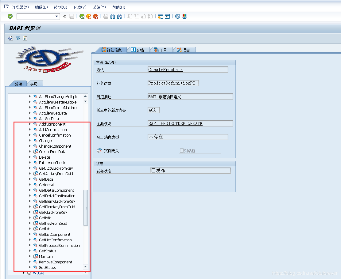Select the 字母 alphabetical tab
This screenshot has height=279, width=341.
click(34, 84)
